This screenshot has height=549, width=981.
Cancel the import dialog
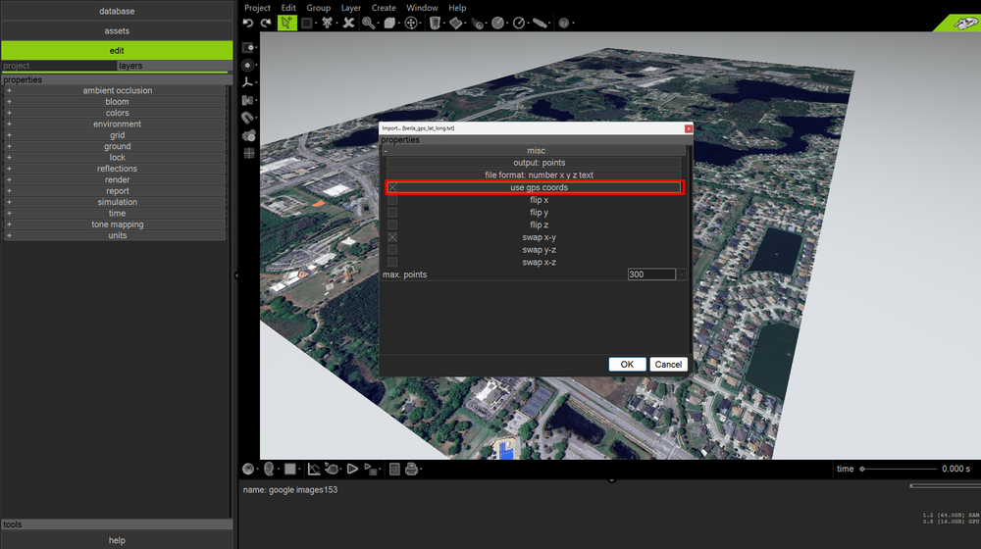(x=668, y=364)
